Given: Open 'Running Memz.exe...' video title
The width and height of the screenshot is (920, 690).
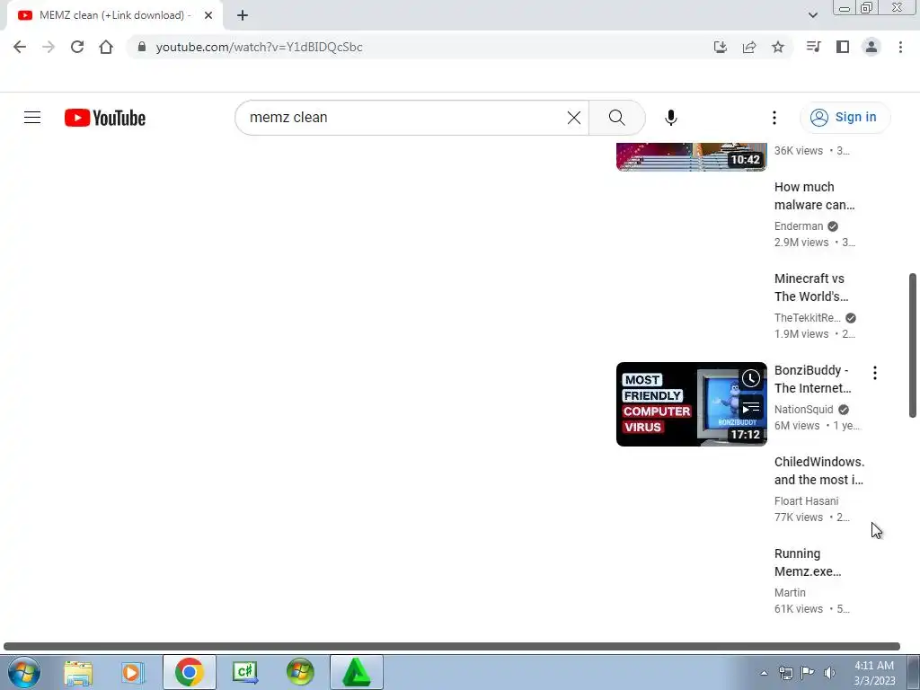Looking at the screenshot, I should point(808,562).
